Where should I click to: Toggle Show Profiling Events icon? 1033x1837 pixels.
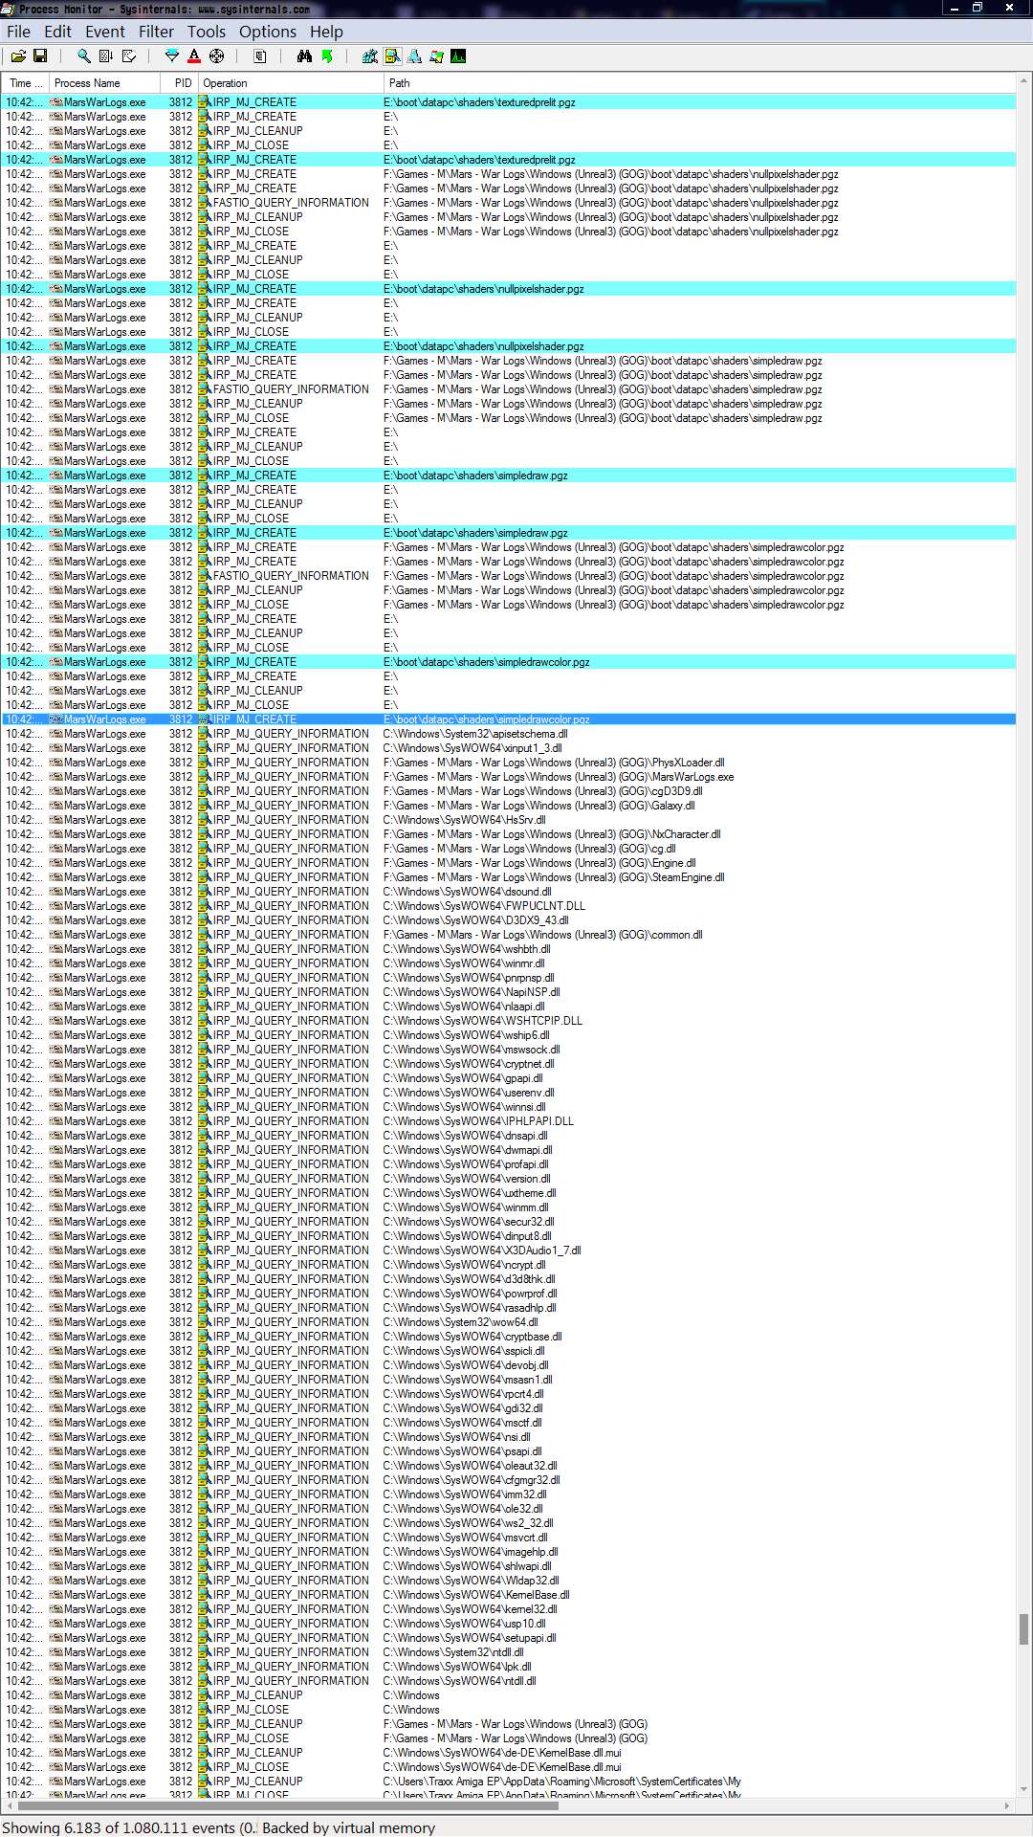[458, 56]
